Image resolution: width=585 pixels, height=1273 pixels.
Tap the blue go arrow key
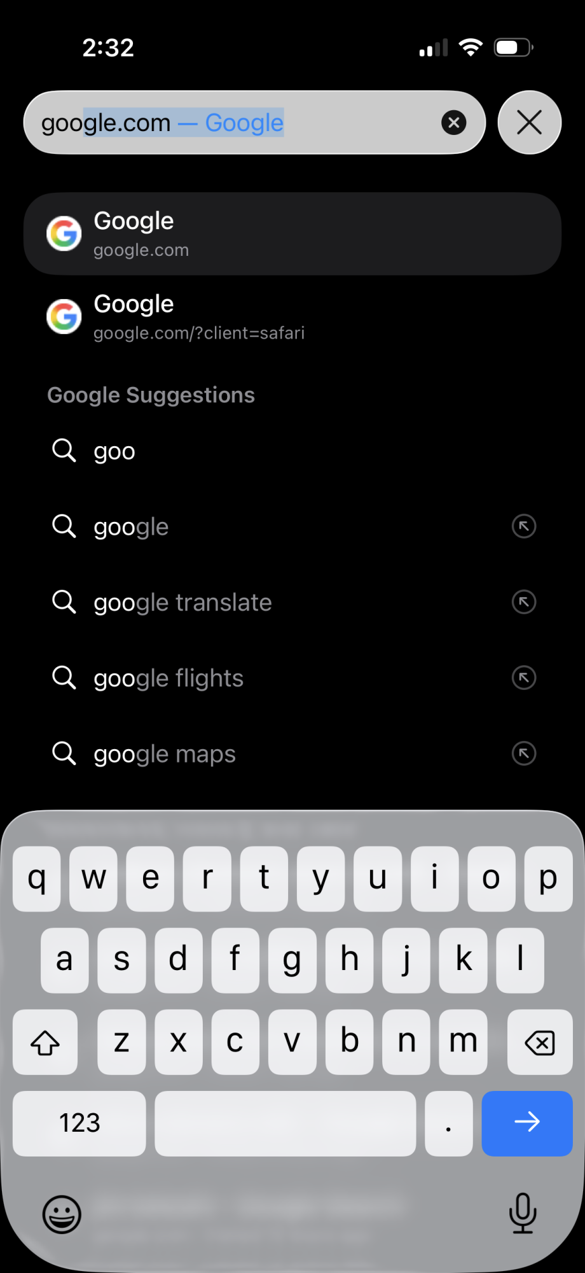(527, 1123)
